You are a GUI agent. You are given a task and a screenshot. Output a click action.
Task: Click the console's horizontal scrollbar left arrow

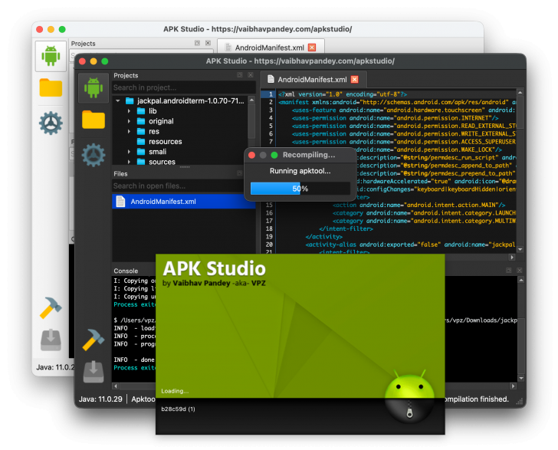[116, 386]
